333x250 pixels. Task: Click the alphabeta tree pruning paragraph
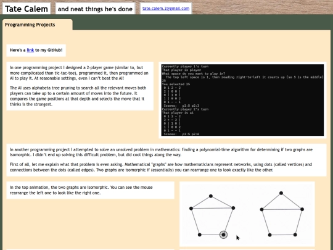(x=78, y=96)
